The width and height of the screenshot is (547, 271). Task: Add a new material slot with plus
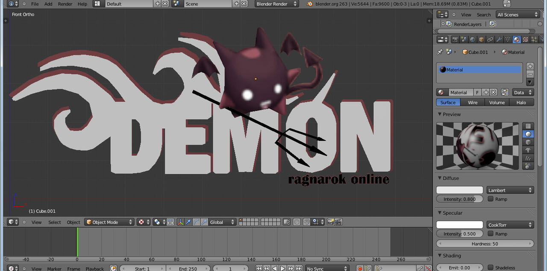pyautogui.click(x=530, y=66)
